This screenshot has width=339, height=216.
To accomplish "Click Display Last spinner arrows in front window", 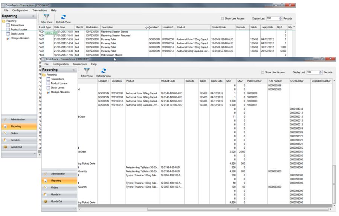I will coord(321,72).
